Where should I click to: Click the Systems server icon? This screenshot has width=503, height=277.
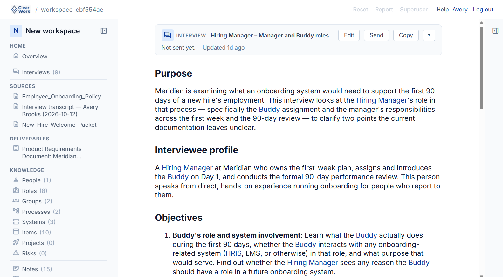[x=16, y=221]
